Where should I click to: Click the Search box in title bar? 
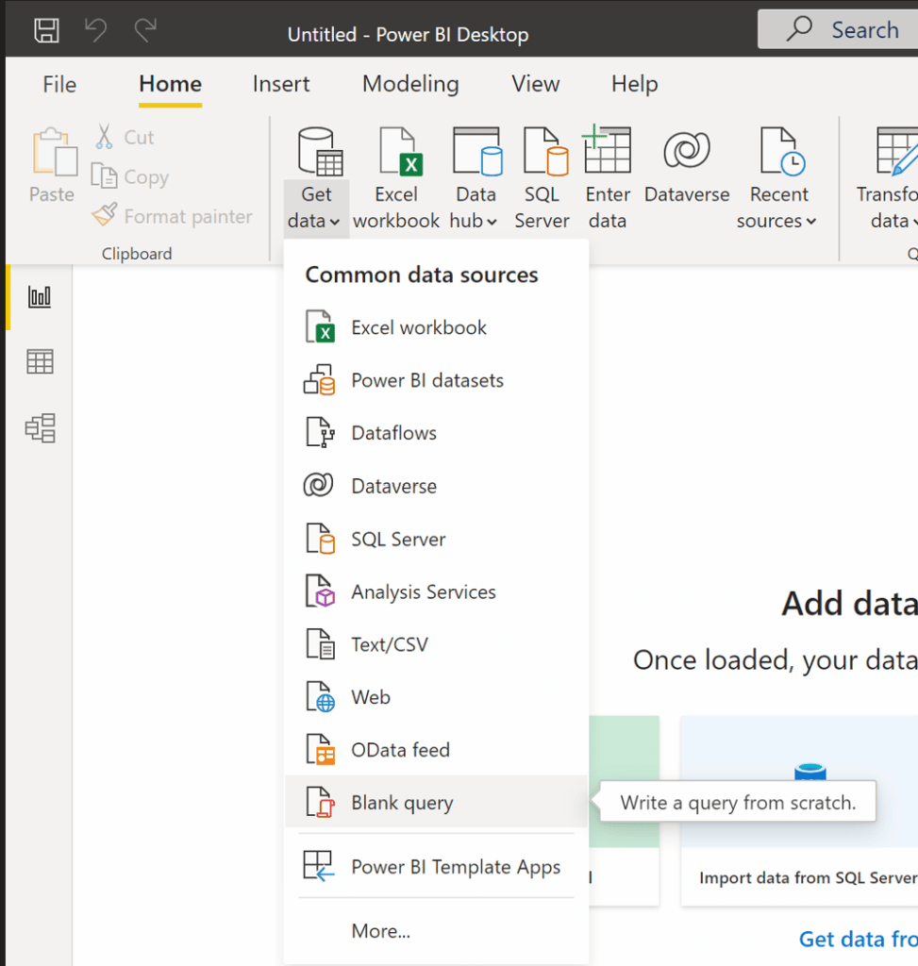(x=838, y=29)
